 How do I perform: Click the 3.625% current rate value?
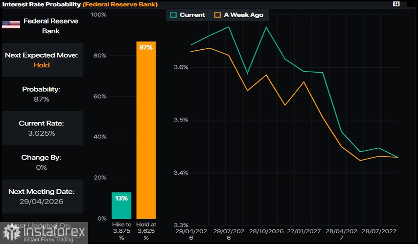coord(41,133)
